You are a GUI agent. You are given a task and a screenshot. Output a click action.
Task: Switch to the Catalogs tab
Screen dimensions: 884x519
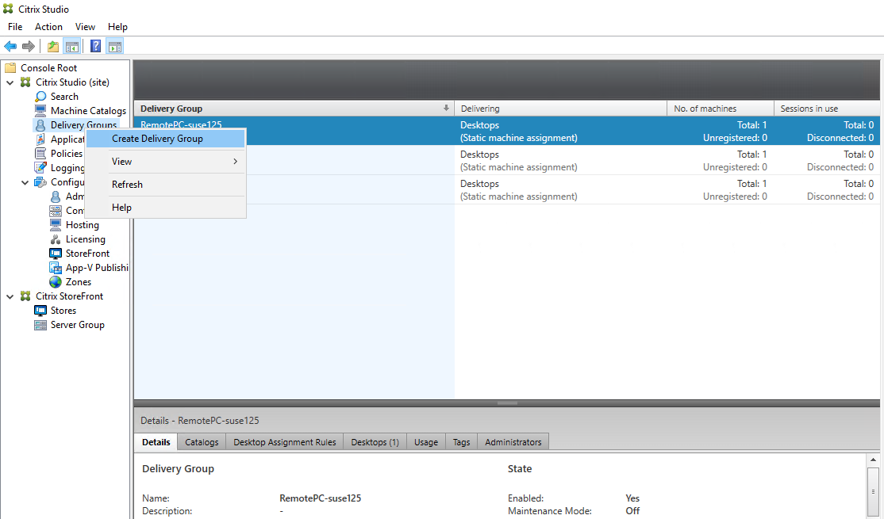point(201,441)
